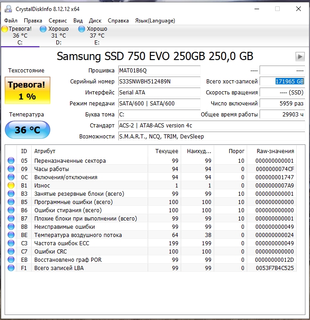Screen dimensions: 310x320
Task: Click the yellow status circle for disk C:
Action: [5, 29]
